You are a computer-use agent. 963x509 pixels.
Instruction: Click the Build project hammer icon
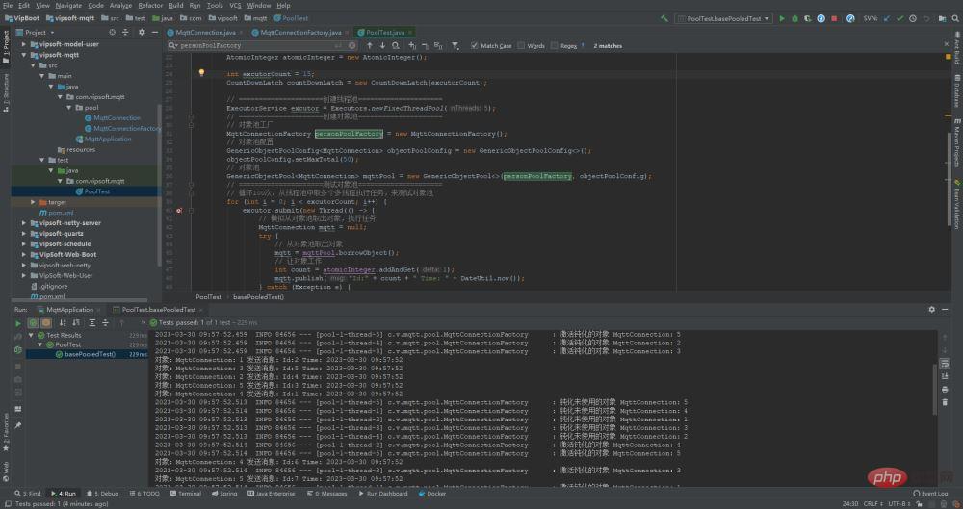664,18
